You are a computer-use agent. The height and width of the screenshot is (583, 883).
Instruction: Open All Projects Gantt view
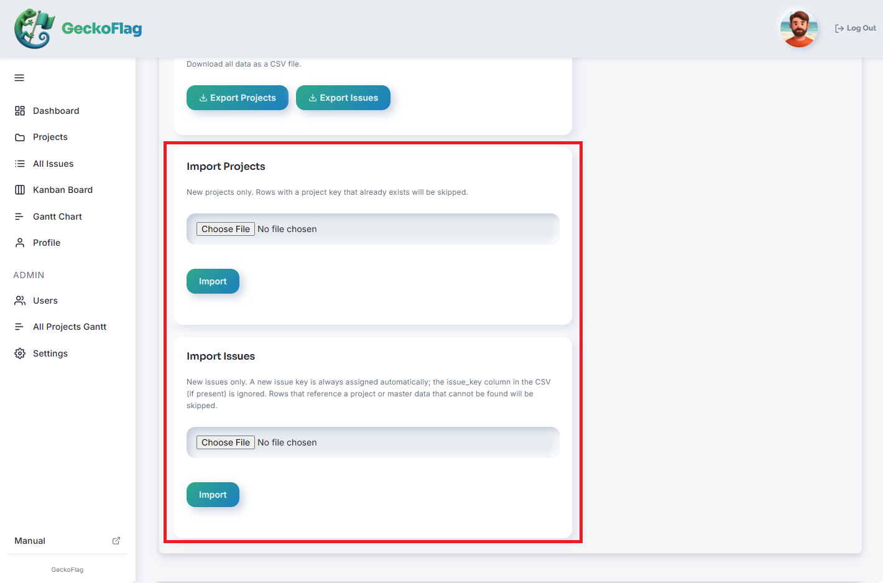[x=70, y=327]
